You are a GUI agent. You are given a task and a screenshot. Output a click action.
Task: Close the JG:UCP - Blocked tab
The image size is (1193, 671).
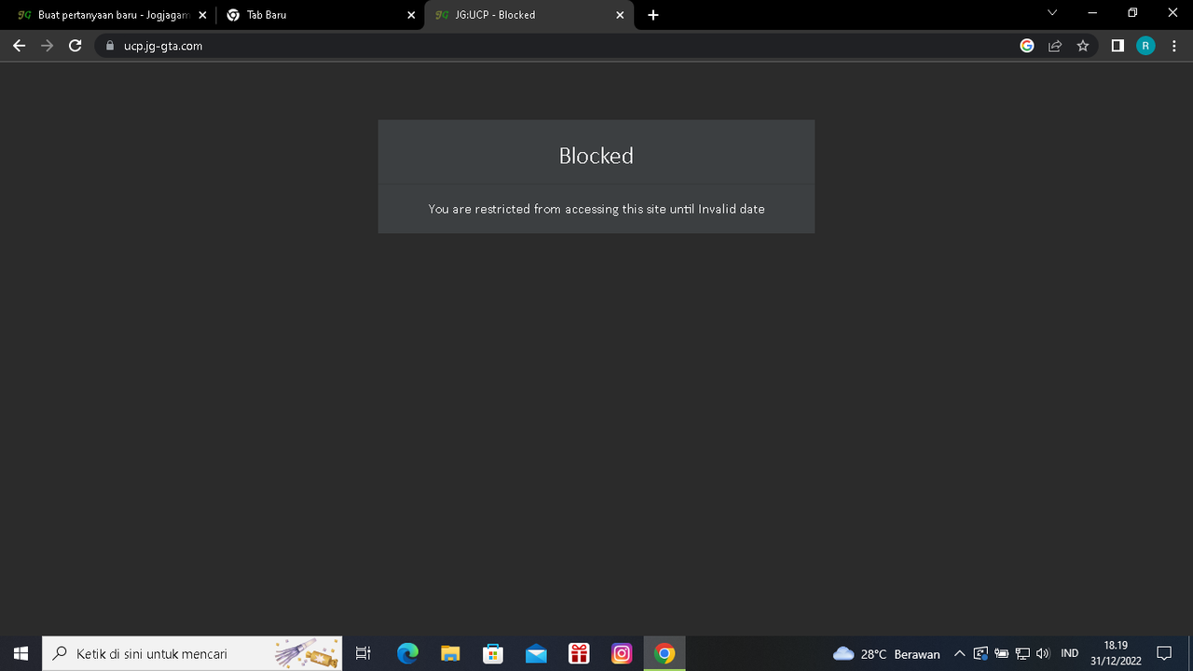(620, 15)
